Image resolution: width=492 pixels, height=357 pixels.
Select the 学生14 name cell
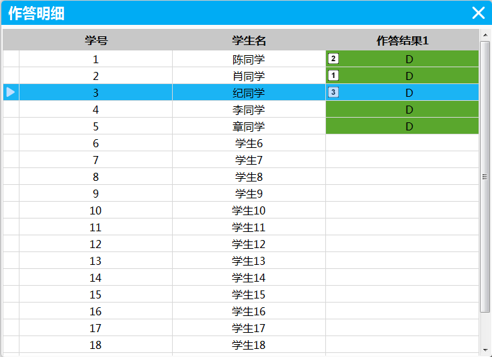249,278
